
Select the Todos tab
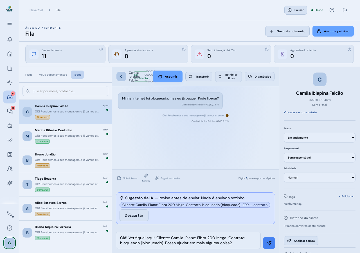click(77, 74)
